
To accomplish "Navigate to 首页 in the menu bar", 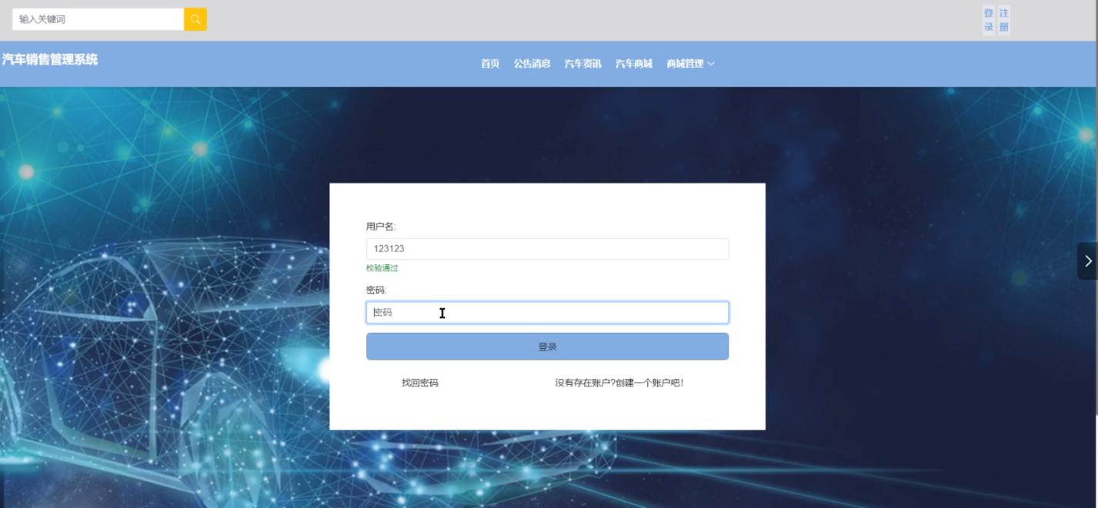I will (x=489, y=64).
